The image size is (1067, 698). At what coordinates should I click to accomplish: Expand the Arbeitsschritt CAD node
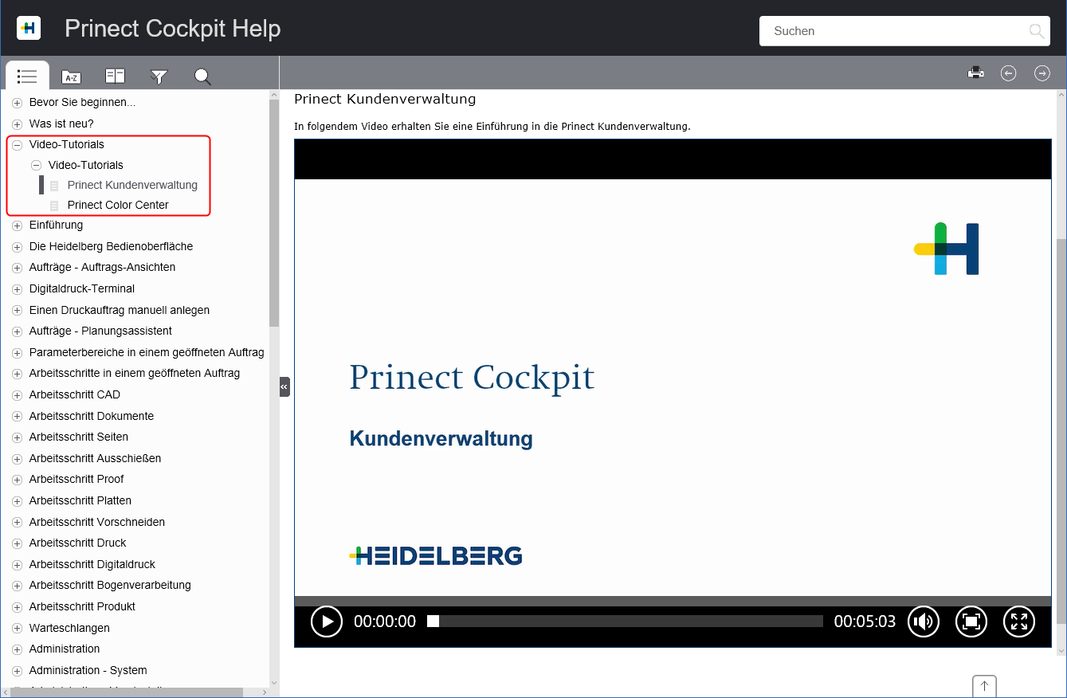tap(18, 395)
